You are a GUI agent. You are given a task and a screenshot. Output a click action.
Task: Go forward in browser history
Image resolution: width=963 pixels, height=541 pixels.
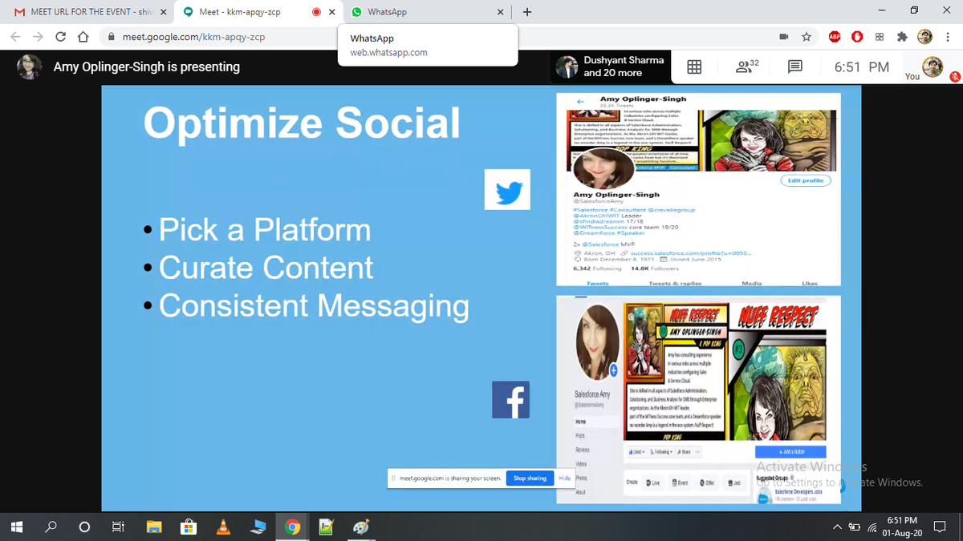click(x=39, y=37)
